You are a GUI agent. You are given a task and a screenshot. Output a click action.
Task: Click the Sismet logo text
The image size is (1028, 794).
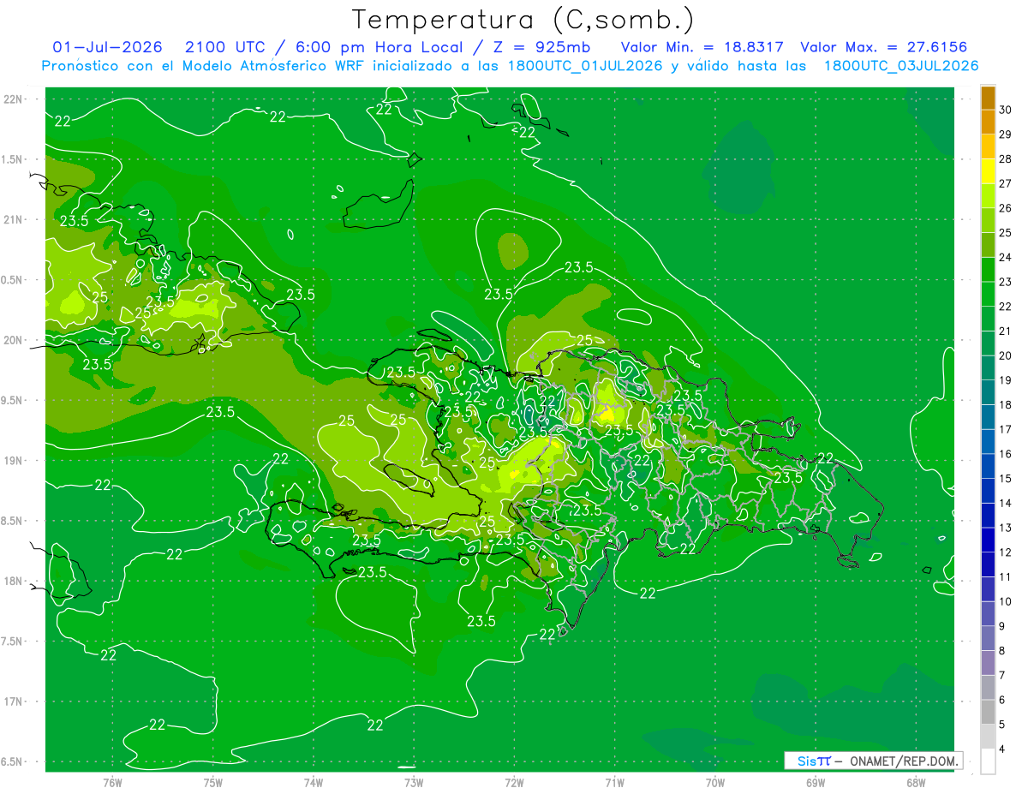pyautogui.click(x=814, y=761)
